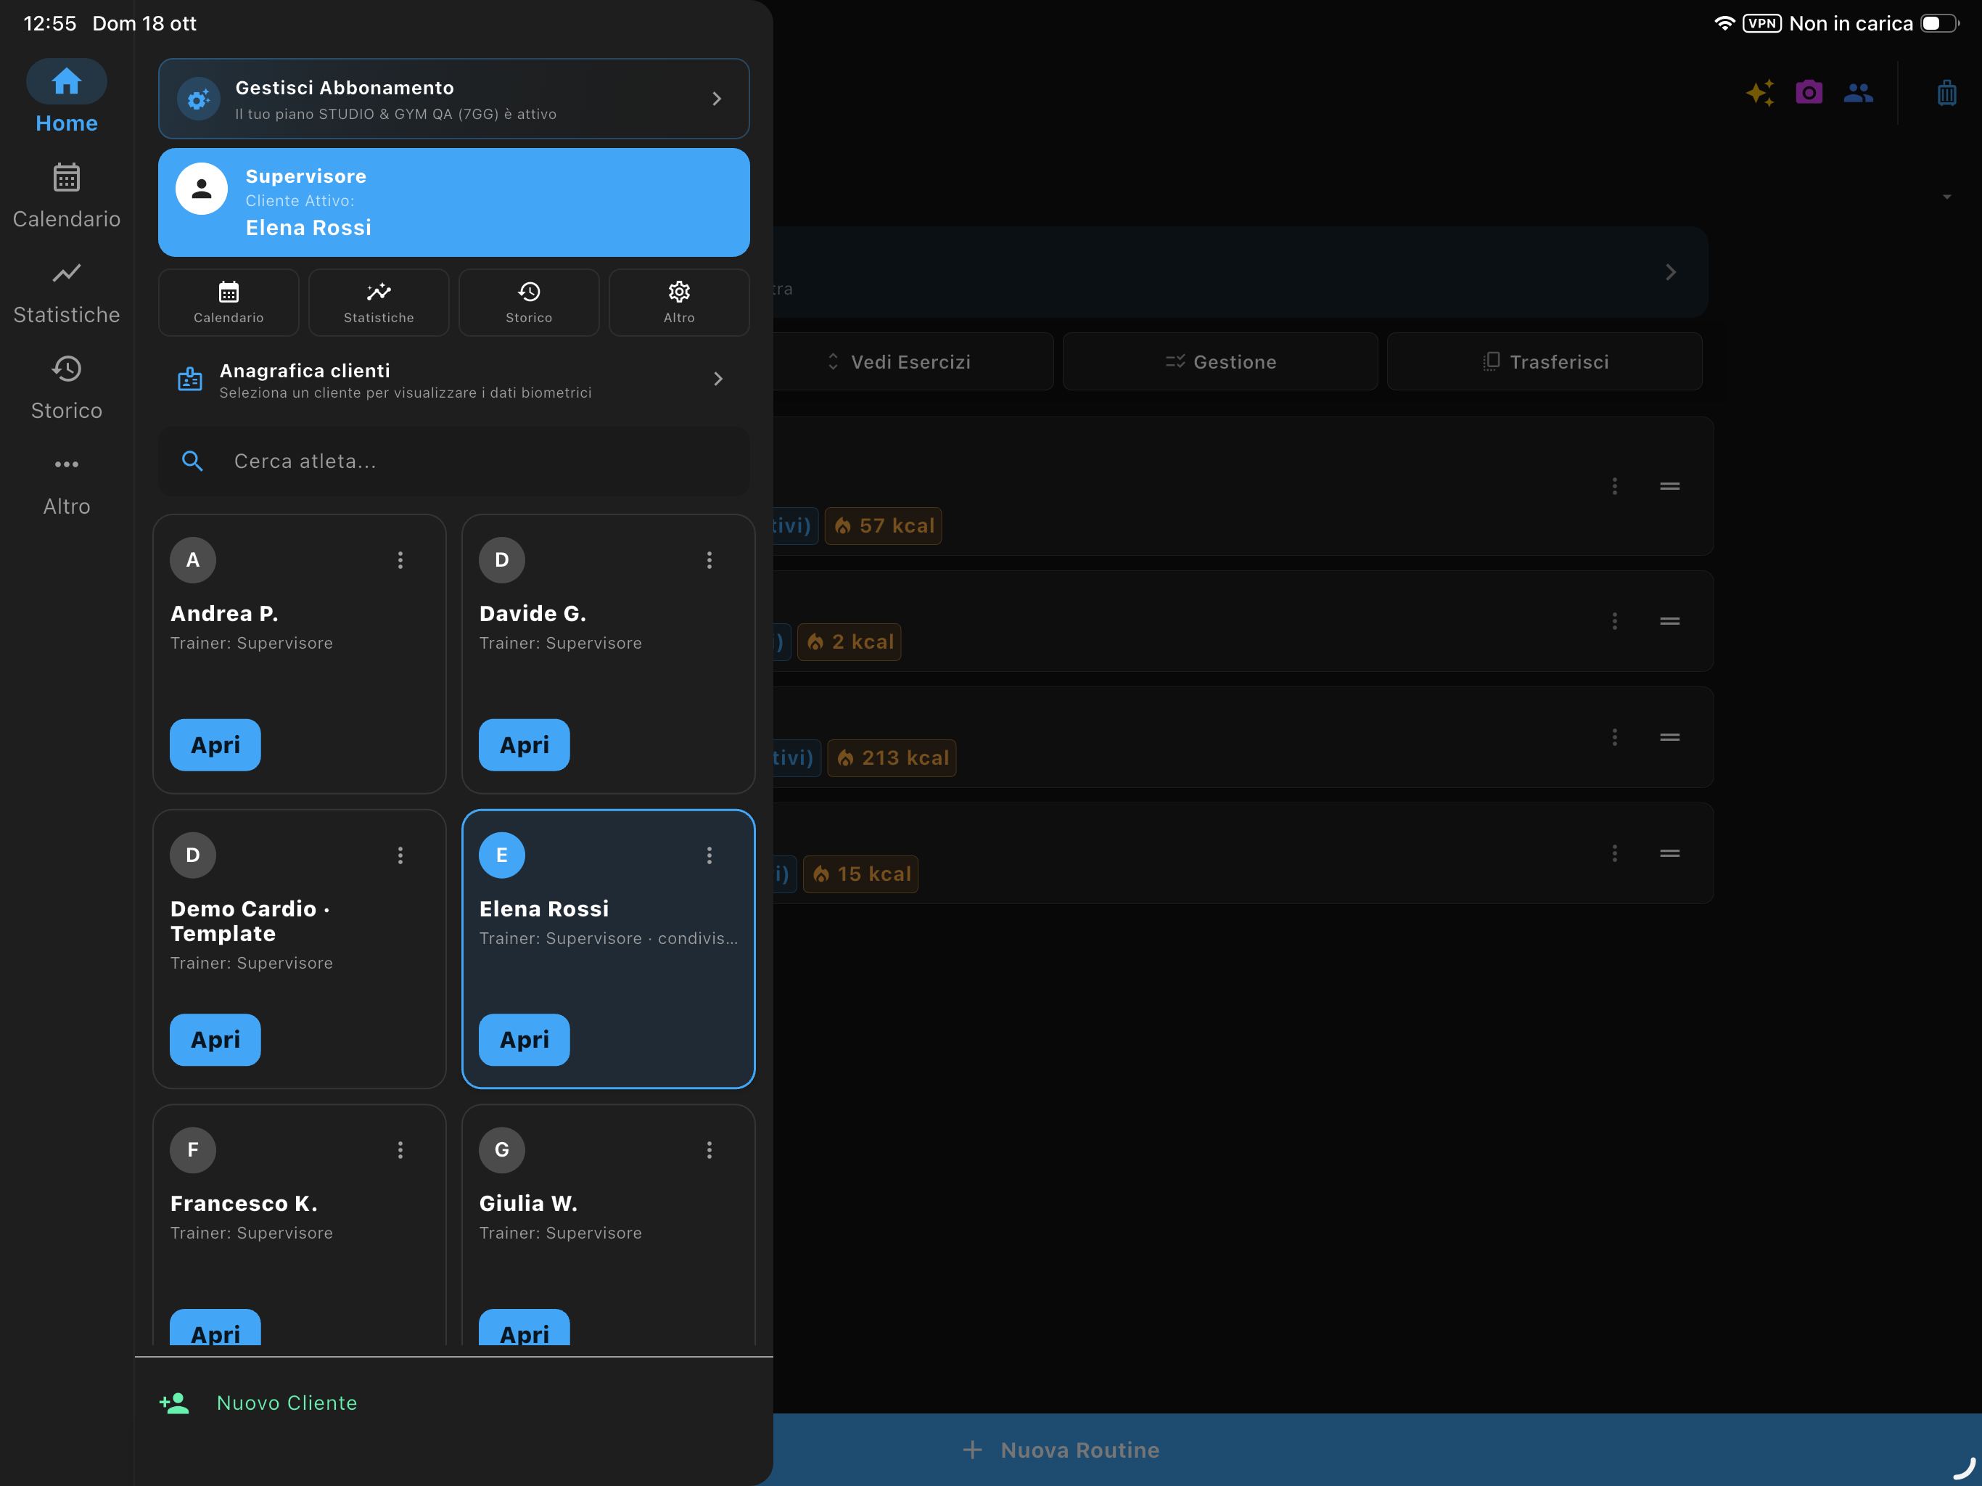The width and height of the screenshot is (1982, 1486).
Task: Click reorder handle on 213 kcal routine
Action: pyautogui.click(x=1669, y=738)
